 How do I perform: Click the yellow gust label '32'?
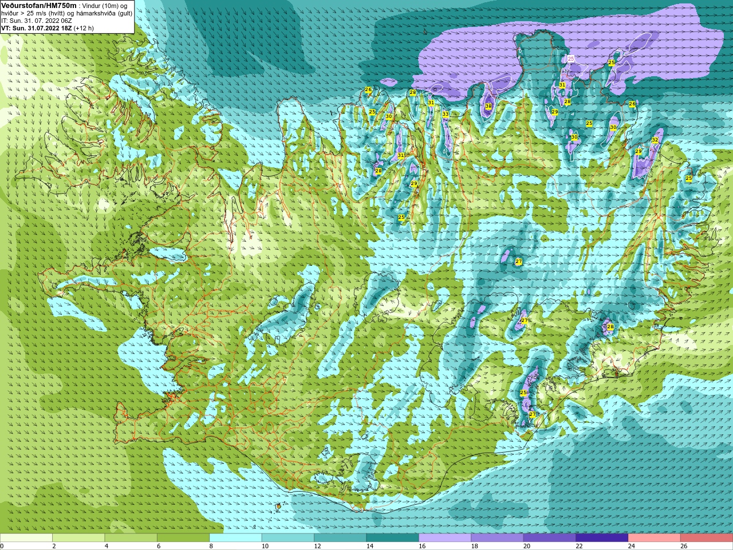[x=655, y=140]
